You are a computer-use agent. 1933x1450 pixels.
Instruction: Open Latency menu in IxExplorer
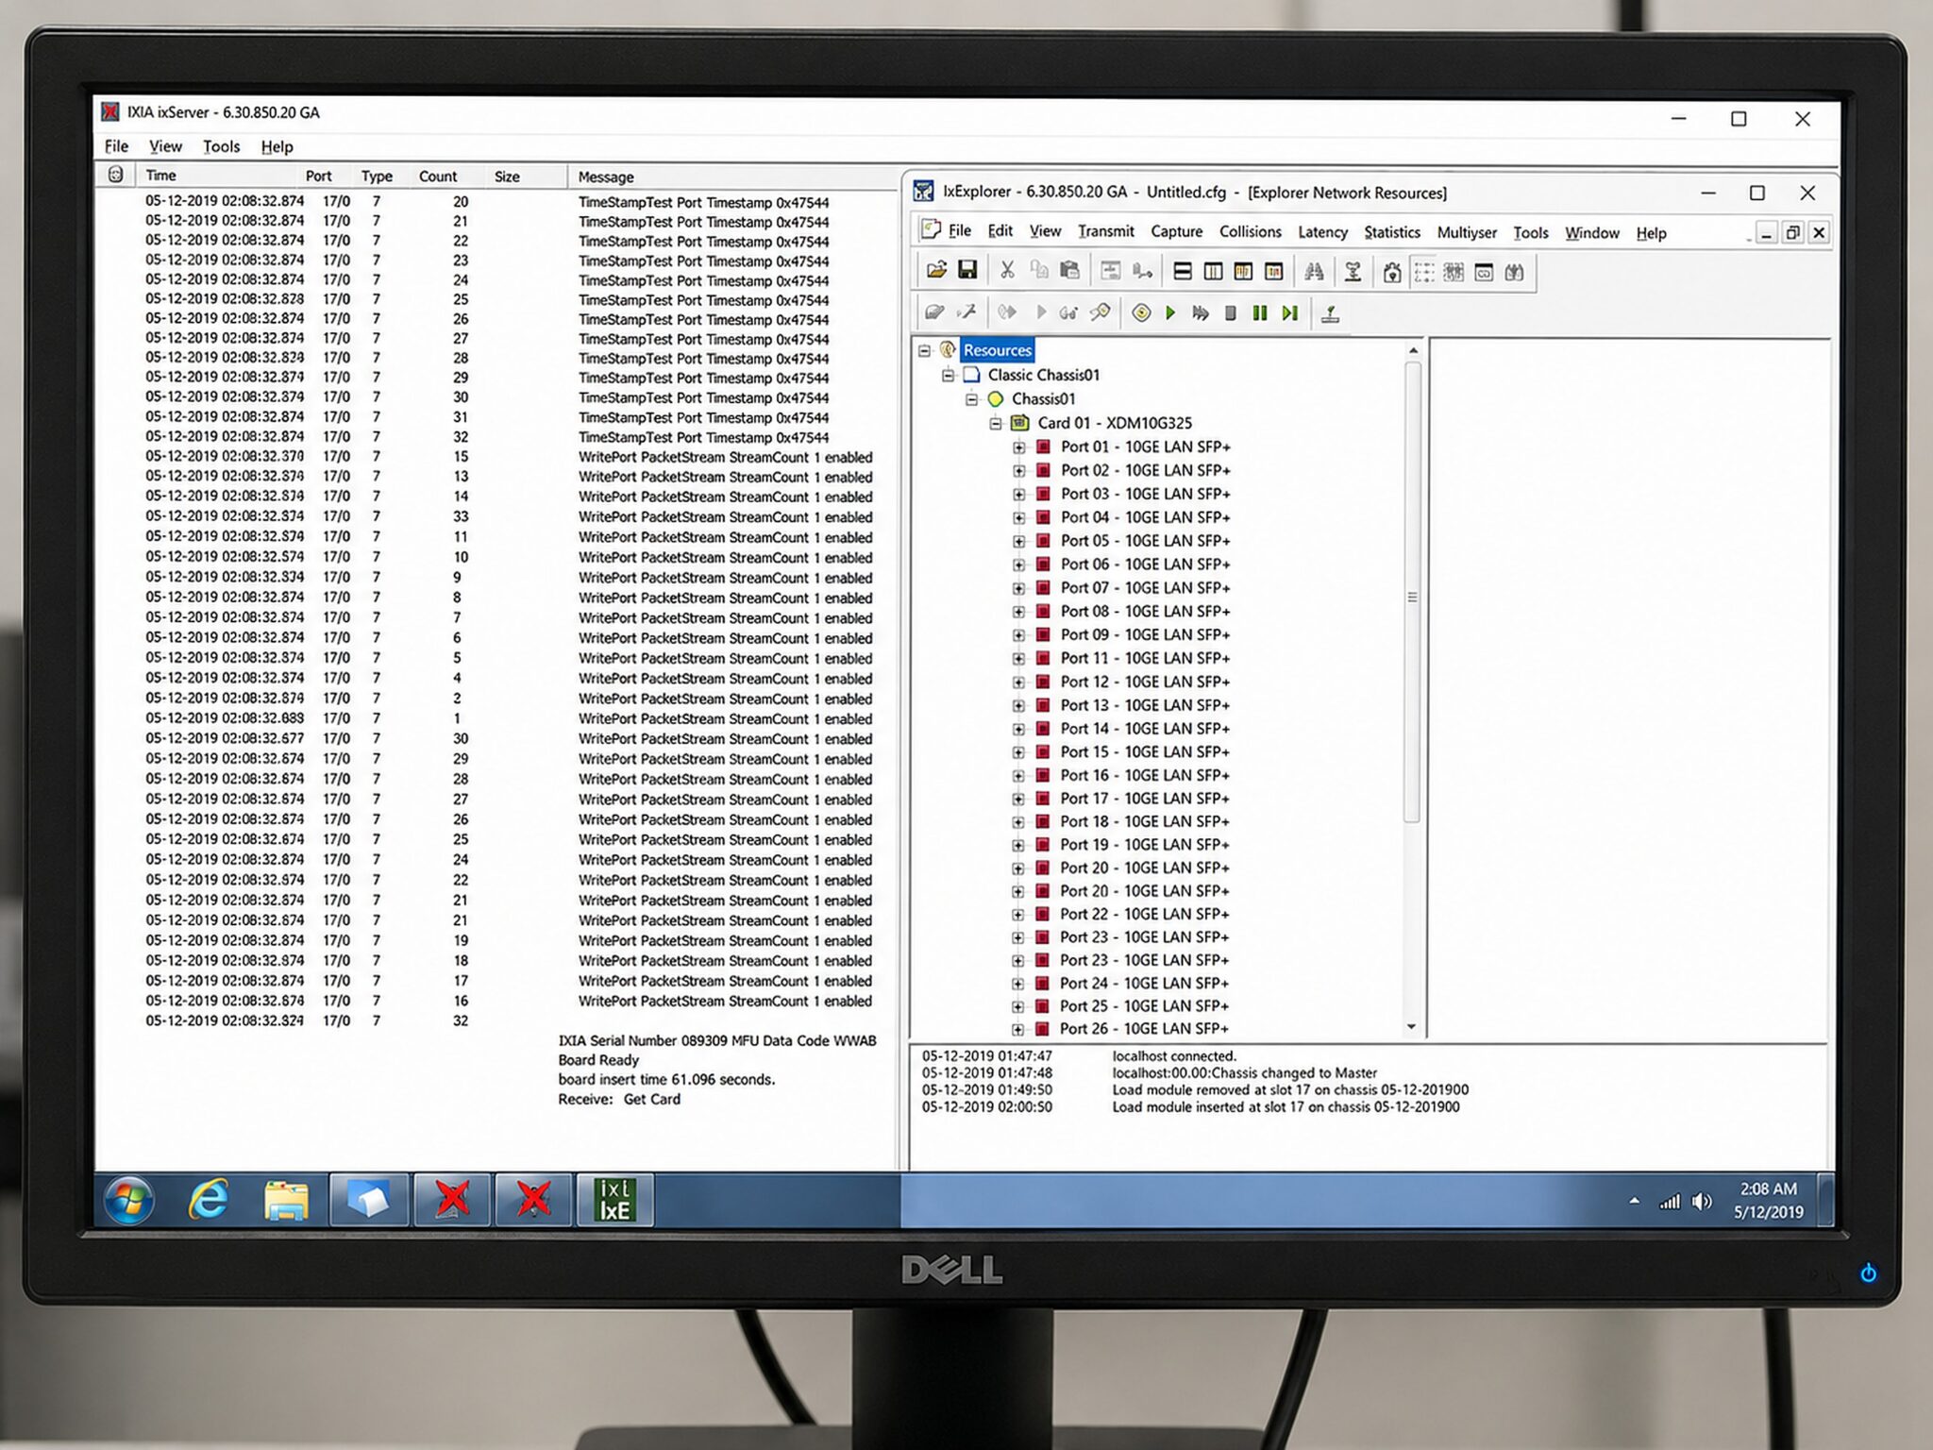[1322, 232]
